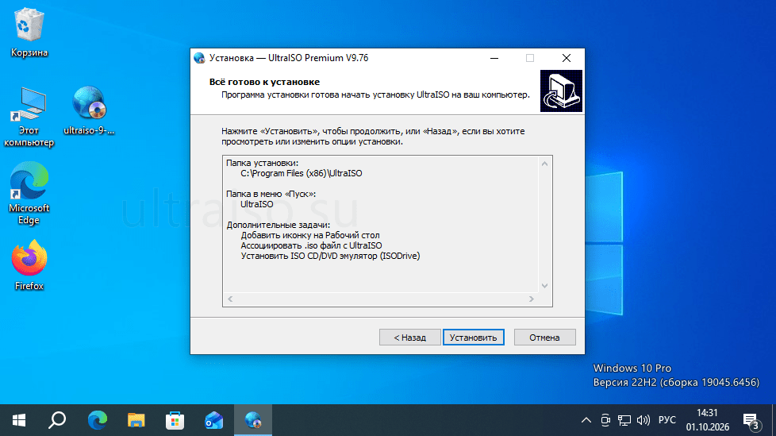Click the heading «Всё готово к установке»
This screenshot has height=436, width=776.
[264, 82]
